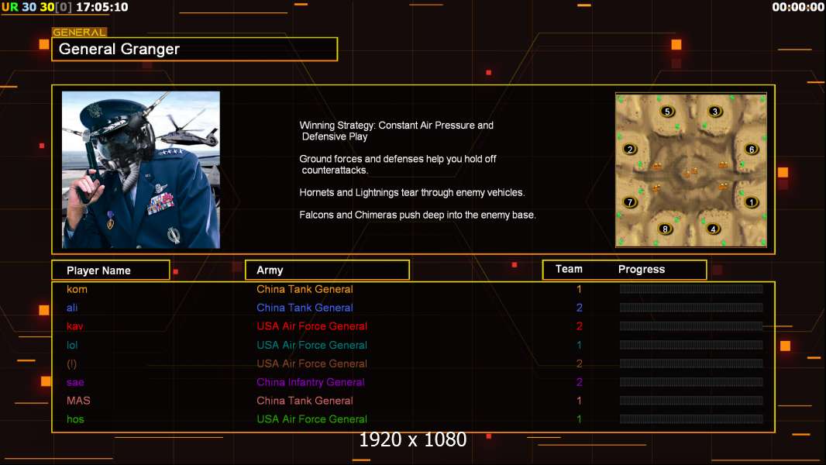Click team number 2 in kav's row
Viewport: 826px width, 465px height.
579,326
